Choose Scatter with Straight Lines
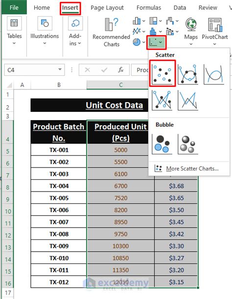The width and height of the screenshot is (232, 299). pos(188,100)
